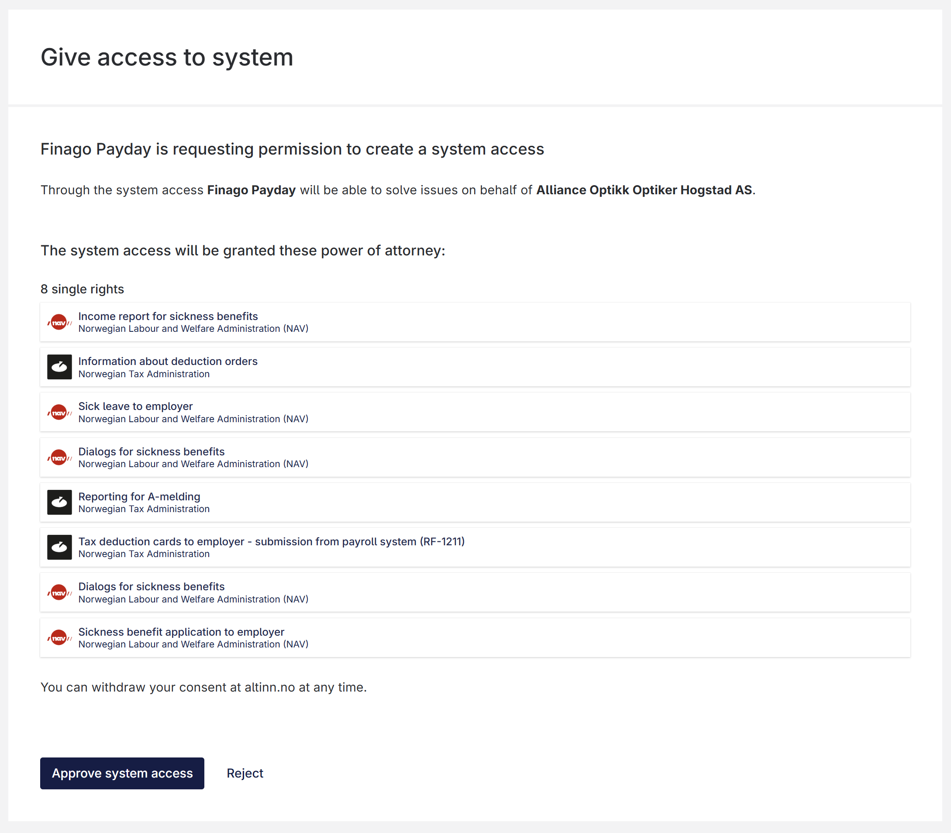Screen dimensions: 951x833
Task: Click Tax Administration logo beside Reporting for A-melding
Action: (x=59, y=503)
